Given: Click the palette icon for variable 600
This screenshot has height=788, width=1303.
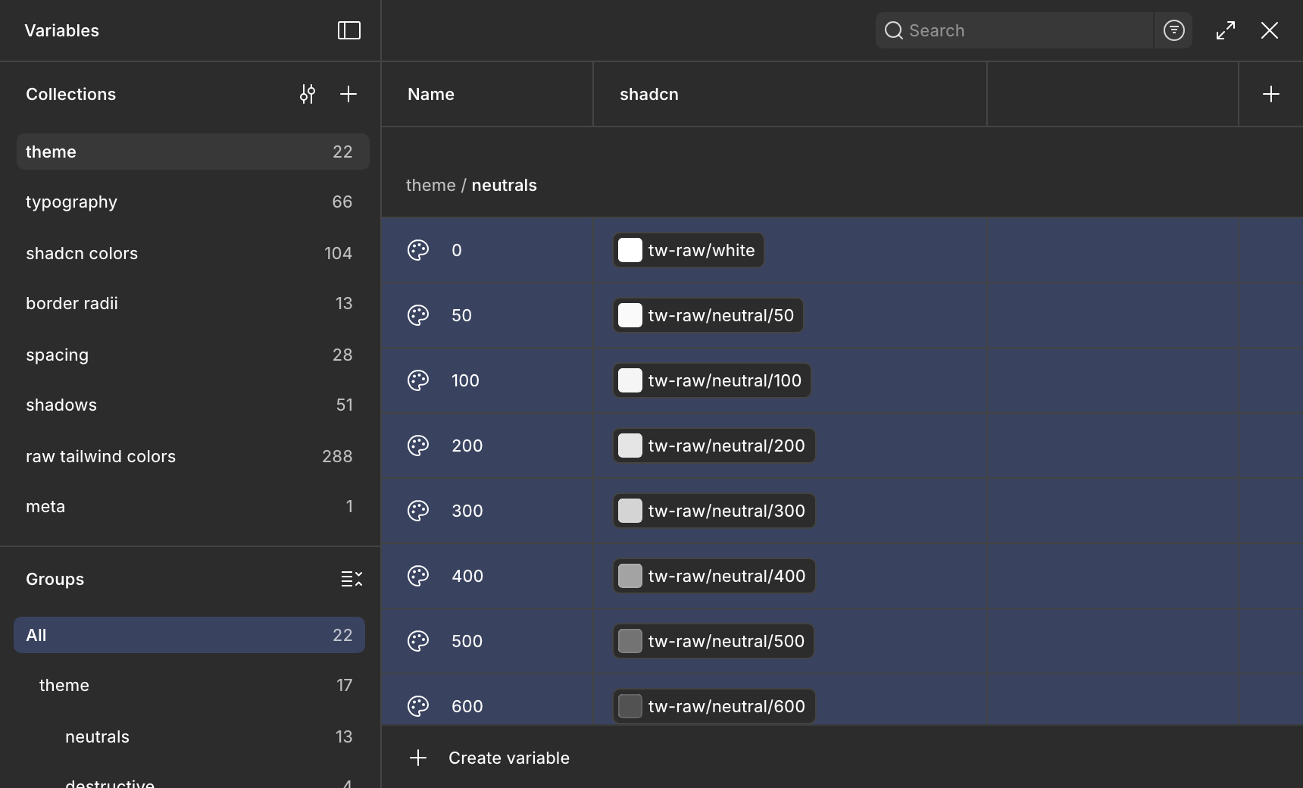Looking at the screenshot, I should (418, 706).
